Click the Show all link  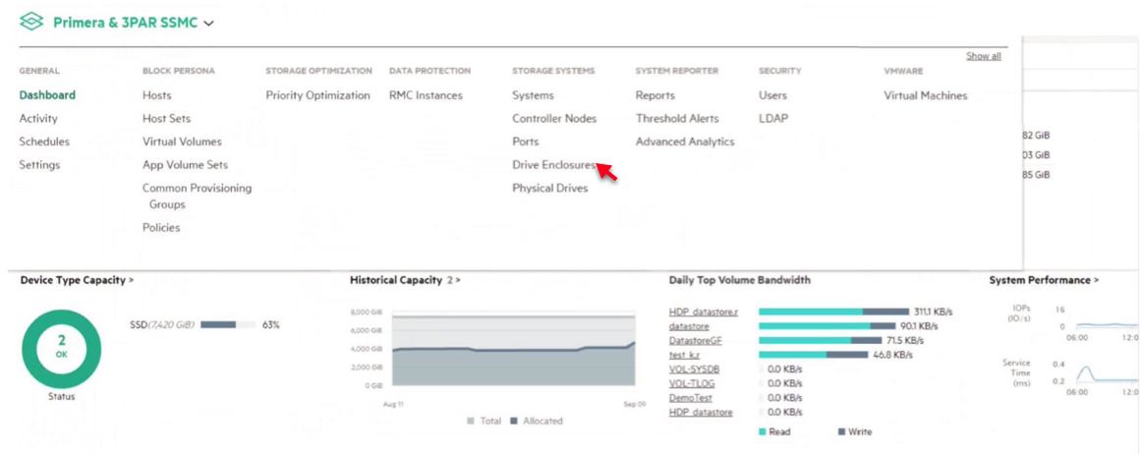[983, 56]
